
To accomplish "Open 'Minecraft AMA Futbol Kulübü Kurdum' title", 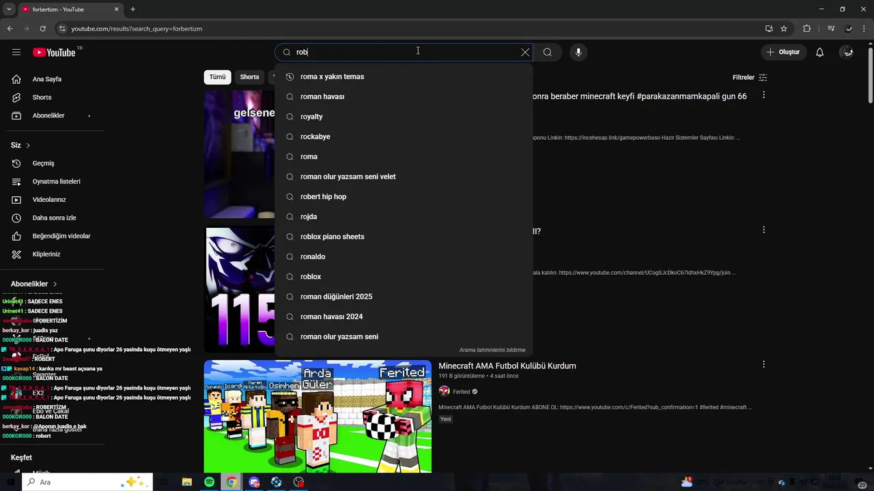I will [x=507, y=366].
